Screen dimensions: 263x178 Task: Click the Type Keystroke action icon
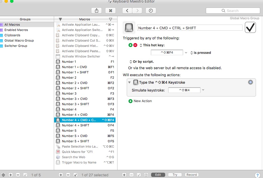coord(135,82)
